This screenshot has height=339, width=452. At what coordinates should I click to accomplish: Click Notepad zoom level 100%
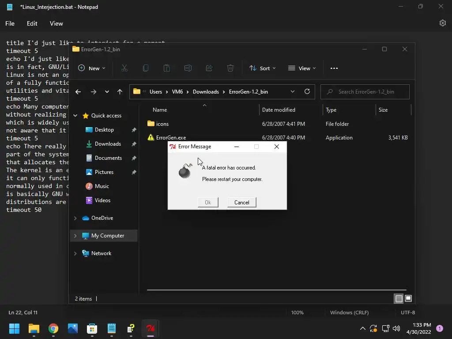point(297,313)
